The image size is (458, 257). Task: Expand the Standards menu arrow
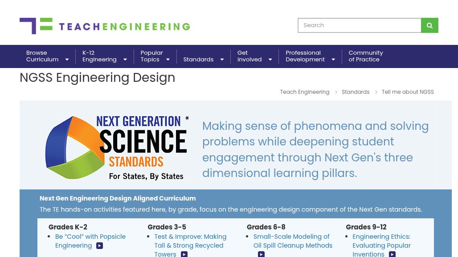click(x=222, y=60)
